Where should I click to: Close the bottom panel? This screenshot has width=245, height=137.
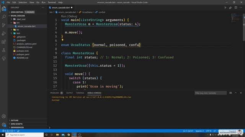tap(241, 93)
